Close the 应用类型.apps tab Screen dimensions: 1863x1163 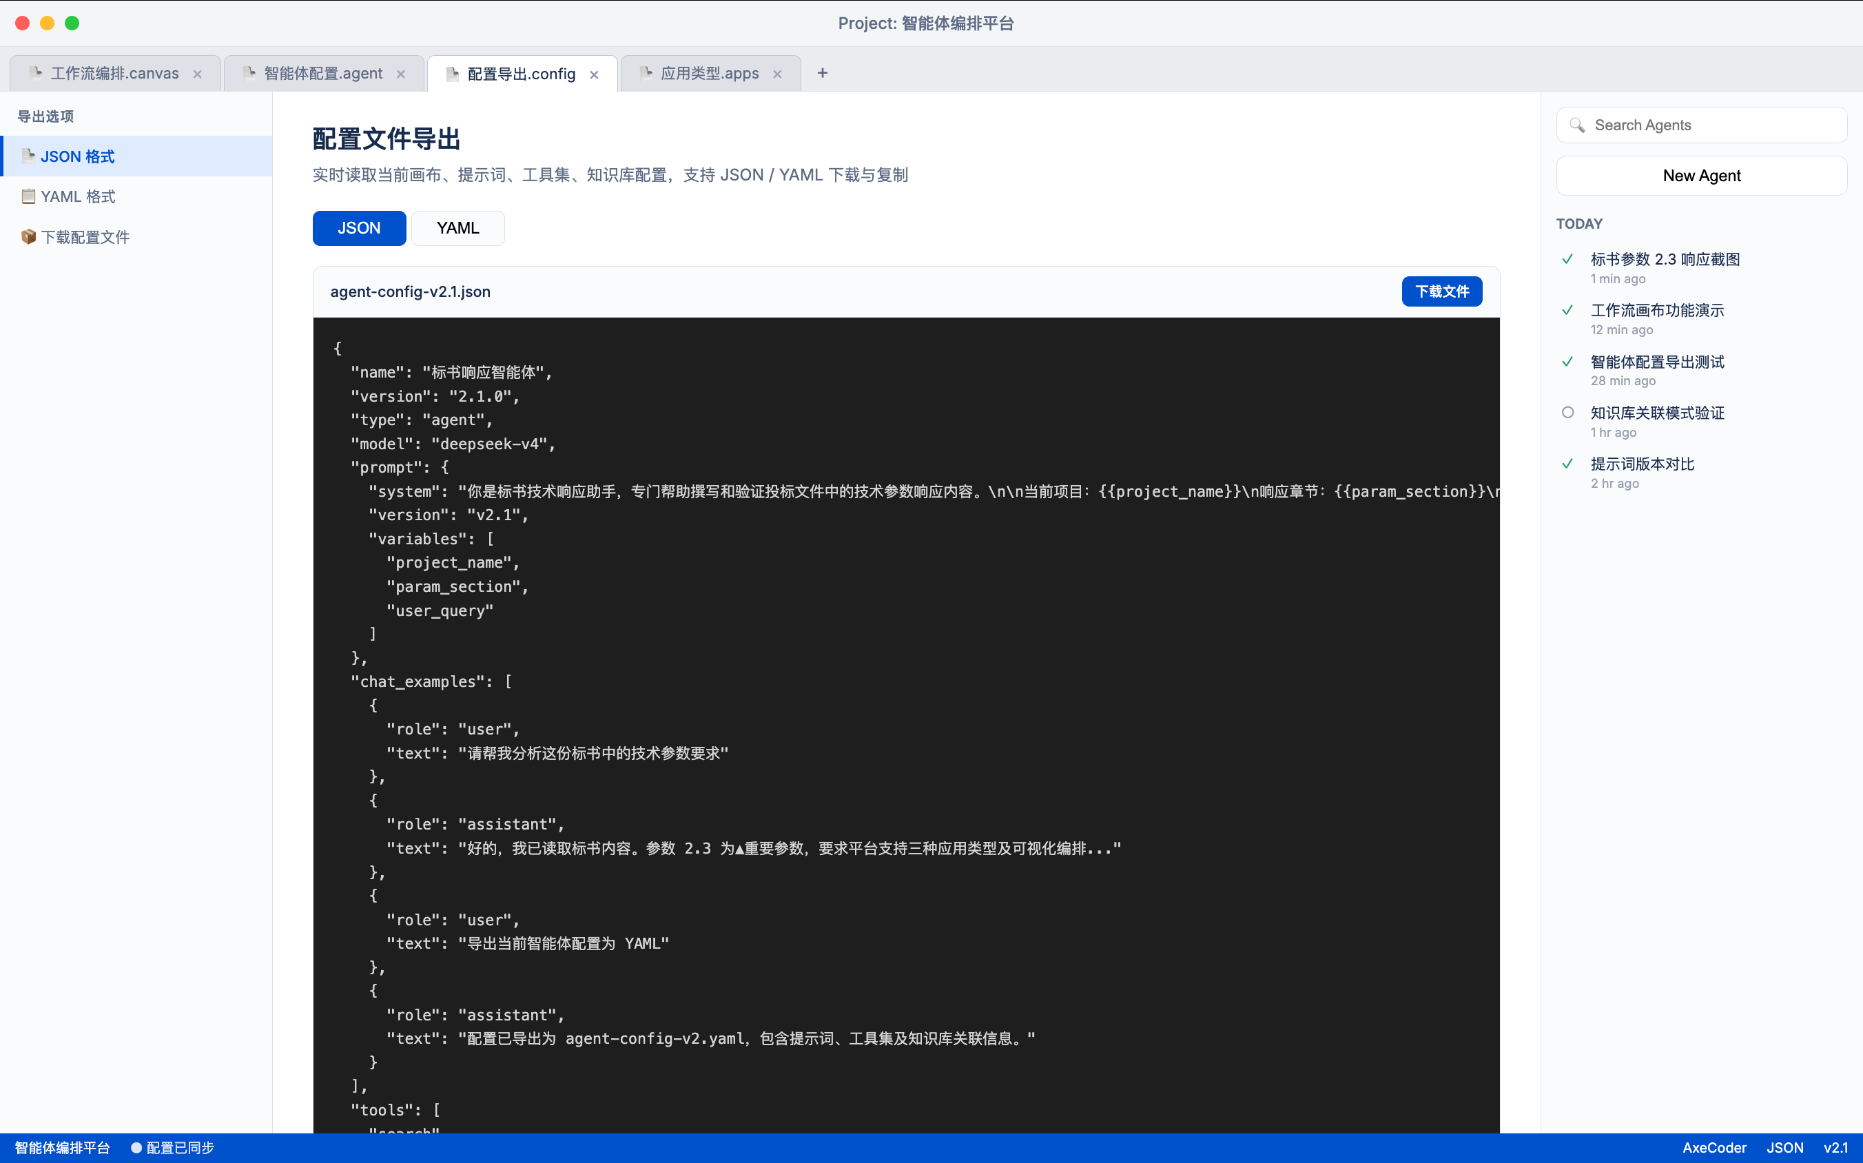click(778, 74)
